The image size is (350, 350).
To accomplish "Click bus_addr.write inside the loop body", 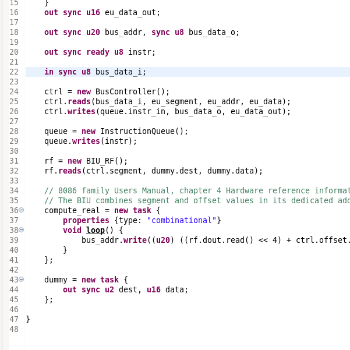I will tap(114, 240).
